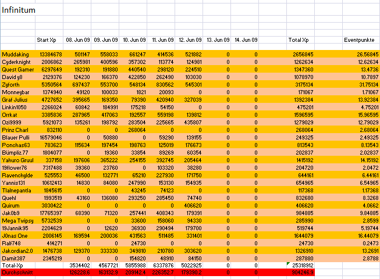Select the Prinz Charl name cell
Image resolution: width=380 pixels, height=279 pixels.
point(18,130)
